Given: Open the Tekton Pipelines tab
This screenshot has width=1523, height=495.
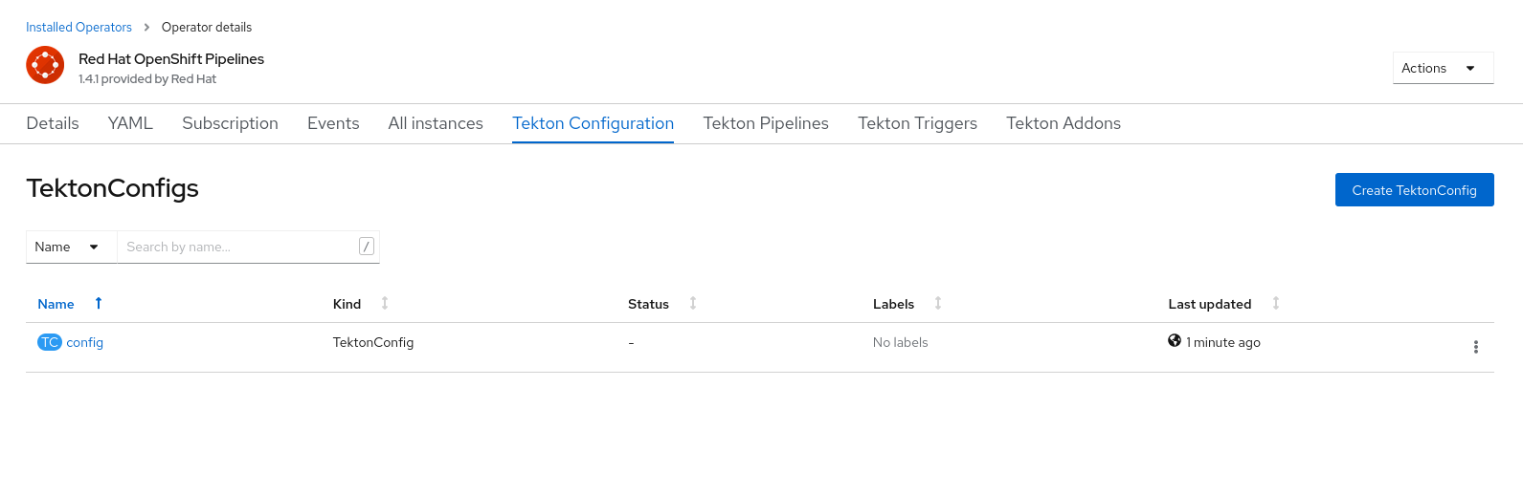Looking at the screenshot, I should click(x=766, y=123).
